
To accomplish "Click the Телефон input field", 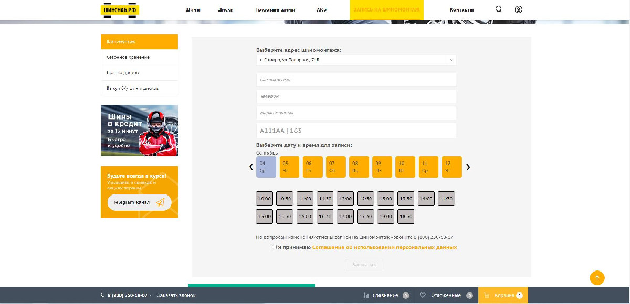I will pyautogui.click(x=356, y=96).
